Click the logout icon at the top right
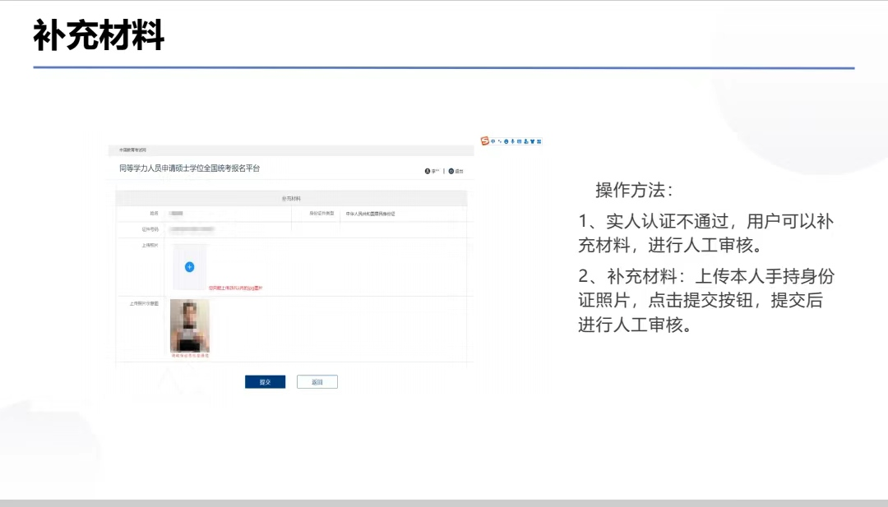 point(451,171)
